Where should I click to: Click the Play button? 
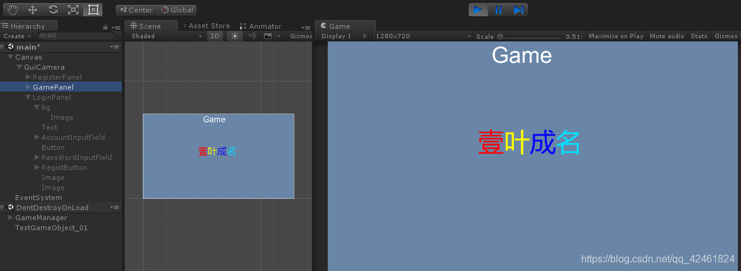click(x=478, y=9)
